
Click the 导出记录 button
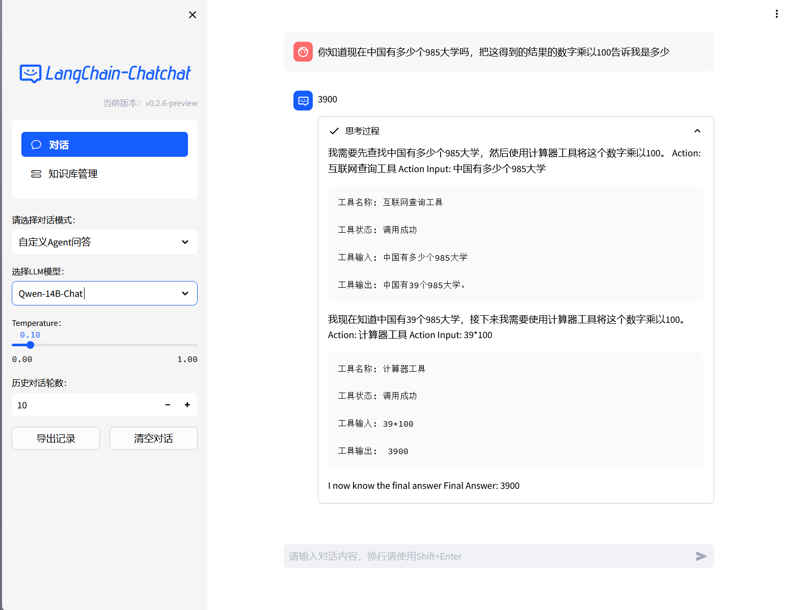[x=56, y=438]
